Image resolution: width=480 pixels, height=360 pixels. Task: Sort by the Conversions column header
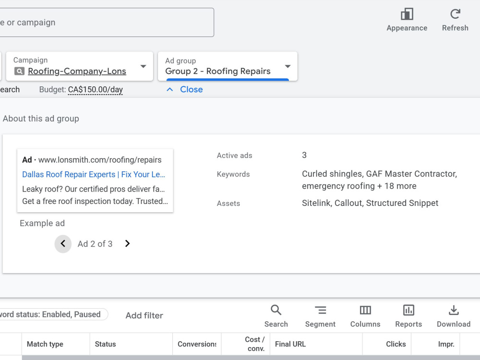coord(197,344)
